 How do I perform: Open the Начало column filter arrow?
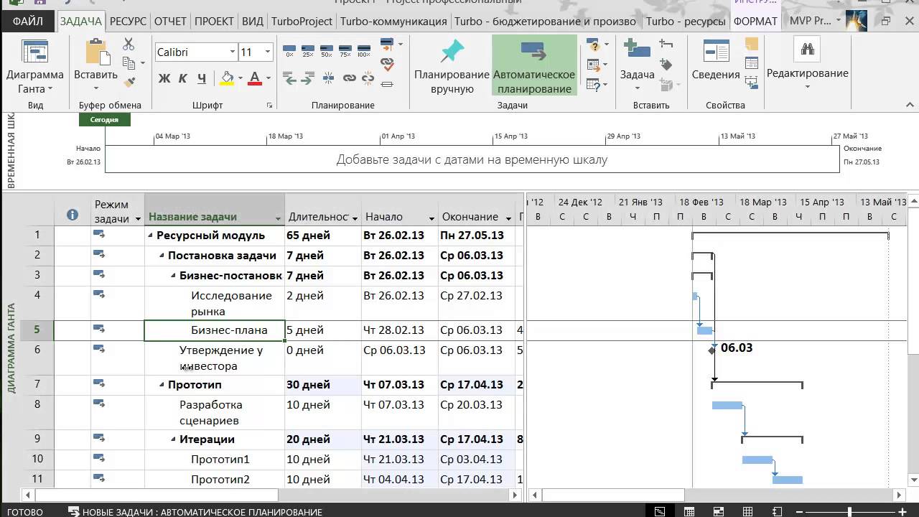click(x=431, y=218)
